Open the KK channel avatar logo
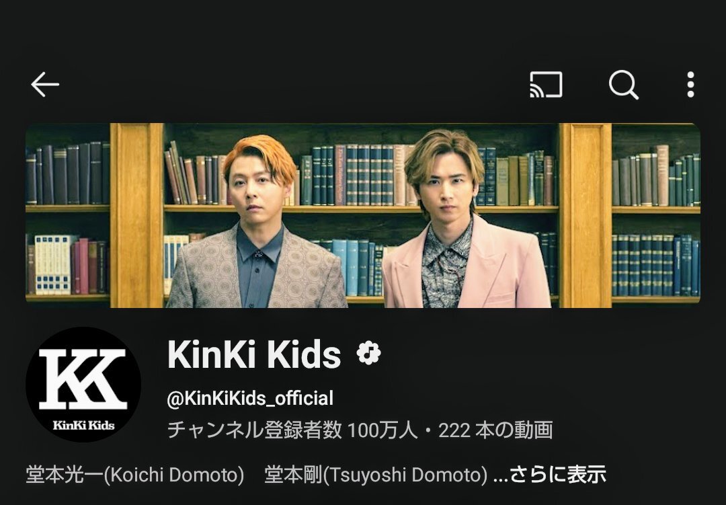726x505 pixels. tap(83, 385)
